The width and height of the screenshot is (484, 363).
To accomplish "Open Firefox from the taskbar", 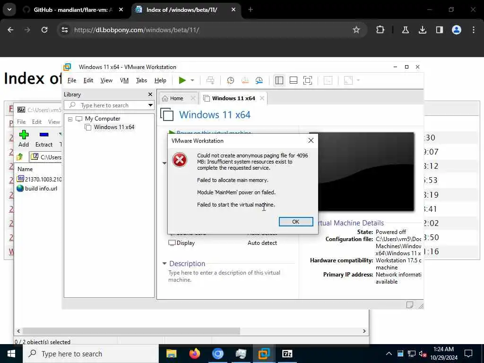I will pyautogui.click(x=194, y=354).
